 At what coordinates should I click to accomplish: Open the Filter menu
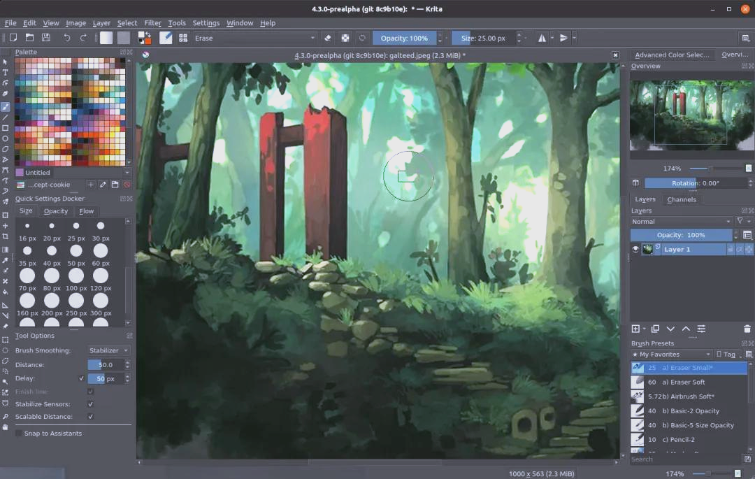[x=152, y=23]
